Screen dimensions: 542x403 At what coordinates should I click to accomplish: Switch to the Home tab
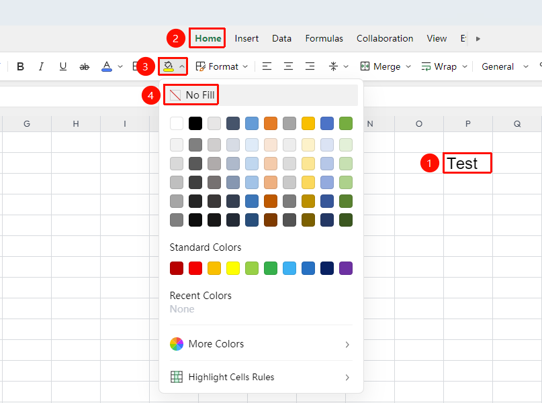coord(208,38)
